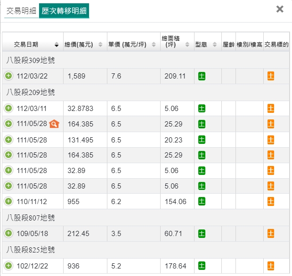This screenshot has width=292, height=276.
Task: Expand the 112/03/22 transaction row
Action: tap(8, 76)
